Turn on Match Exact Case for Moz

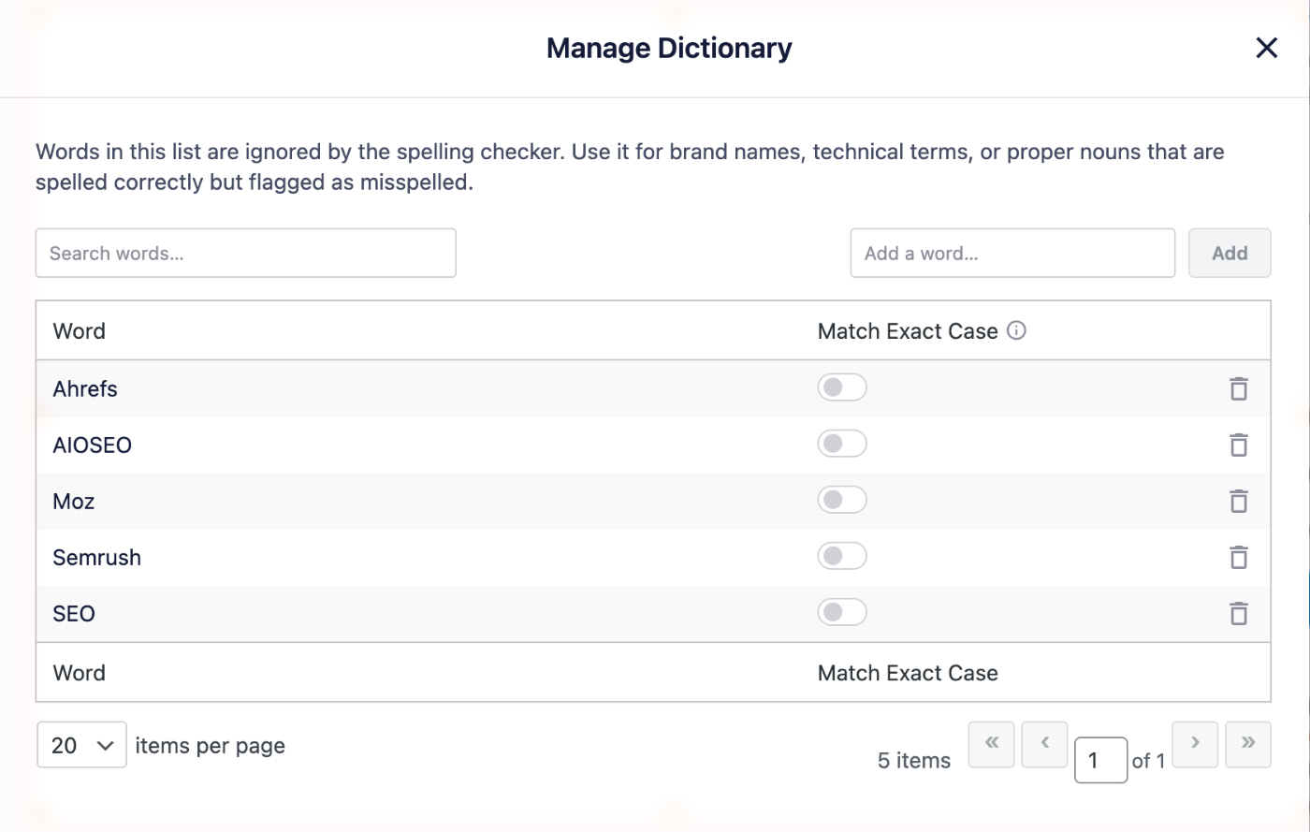tap(842, 500)
